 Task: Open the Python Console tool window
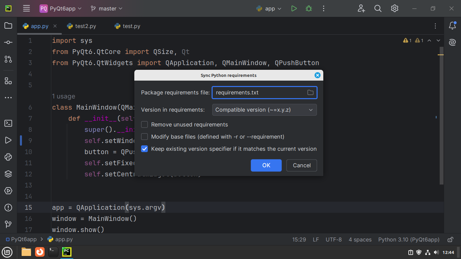(8, 157)
